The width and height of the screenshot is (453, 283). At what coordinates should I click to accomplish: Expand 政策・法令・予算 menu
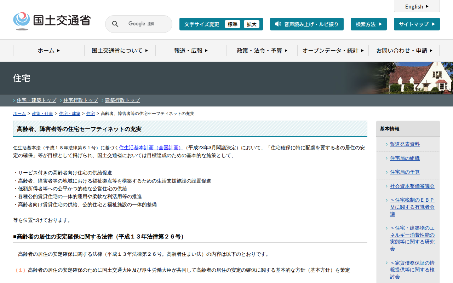pos(262,51)
